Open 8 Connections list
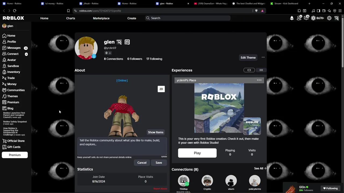This screenshot has width=344, height=193. tap(113, 59)
